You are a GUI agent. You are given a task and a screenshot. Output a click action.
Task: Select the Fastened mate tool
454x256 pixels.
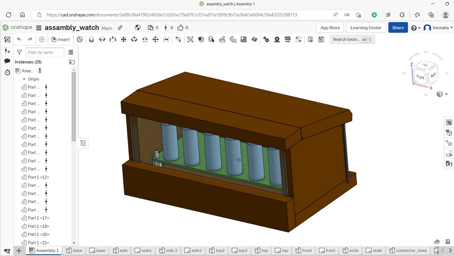[91, 39]
